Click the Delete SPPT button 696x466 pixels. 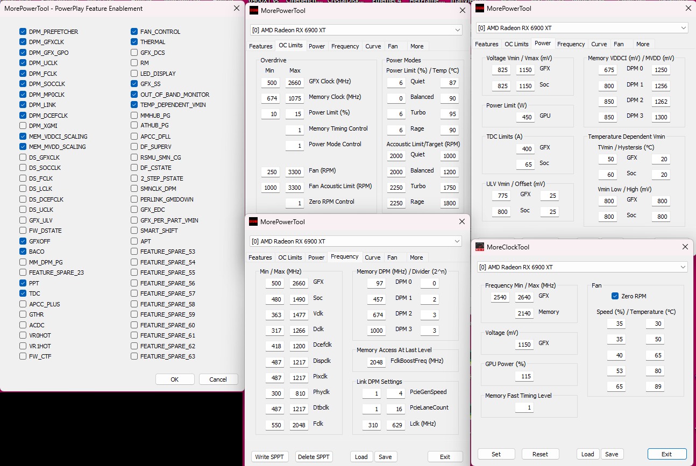coord(314,457)
